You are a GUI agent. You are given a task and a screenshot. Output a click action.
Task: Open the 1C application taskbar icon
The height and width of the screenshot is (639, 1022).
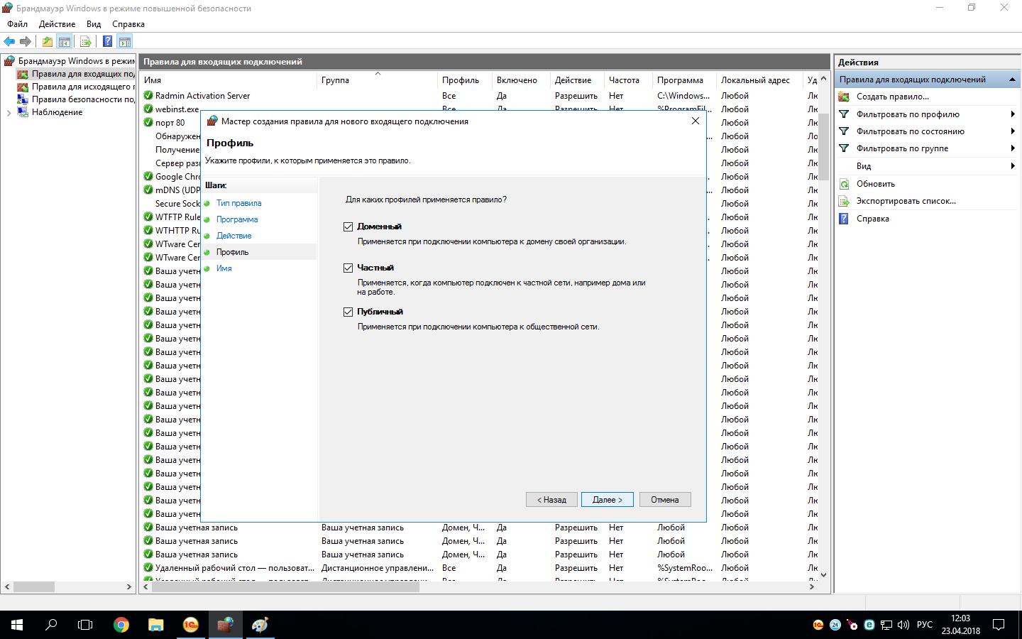191,625
